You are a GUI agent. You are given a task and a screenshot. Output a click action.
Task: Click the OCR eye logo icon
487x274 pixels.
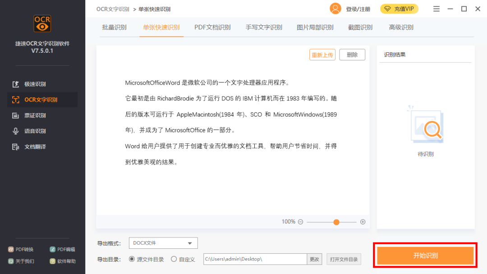[42, 23]
